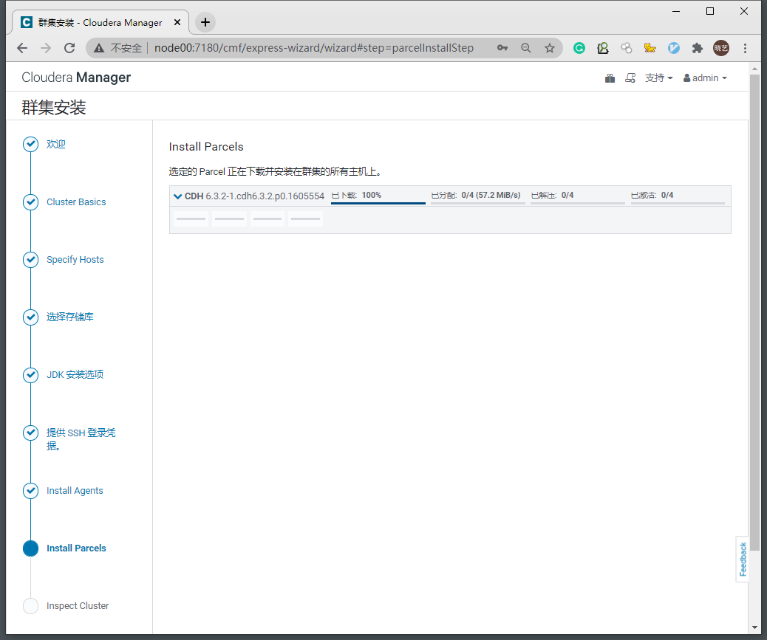This screenshot has height=640, width=767.
Task: Minimize the browser window
Action: tap(677, 11)
